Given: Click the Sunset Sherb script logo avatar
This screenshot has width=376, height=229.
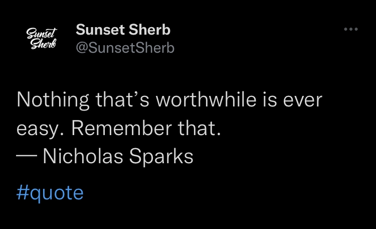Looking at the screenshot, I should click(x=42, y=39).
